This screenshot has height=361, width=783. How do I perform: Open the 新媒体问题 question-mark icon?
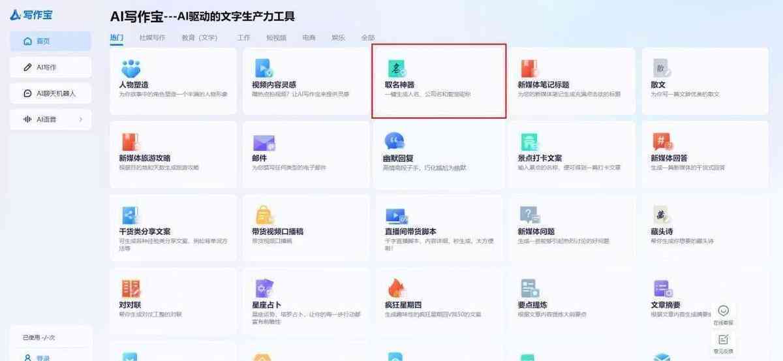(x=529, y=215)
